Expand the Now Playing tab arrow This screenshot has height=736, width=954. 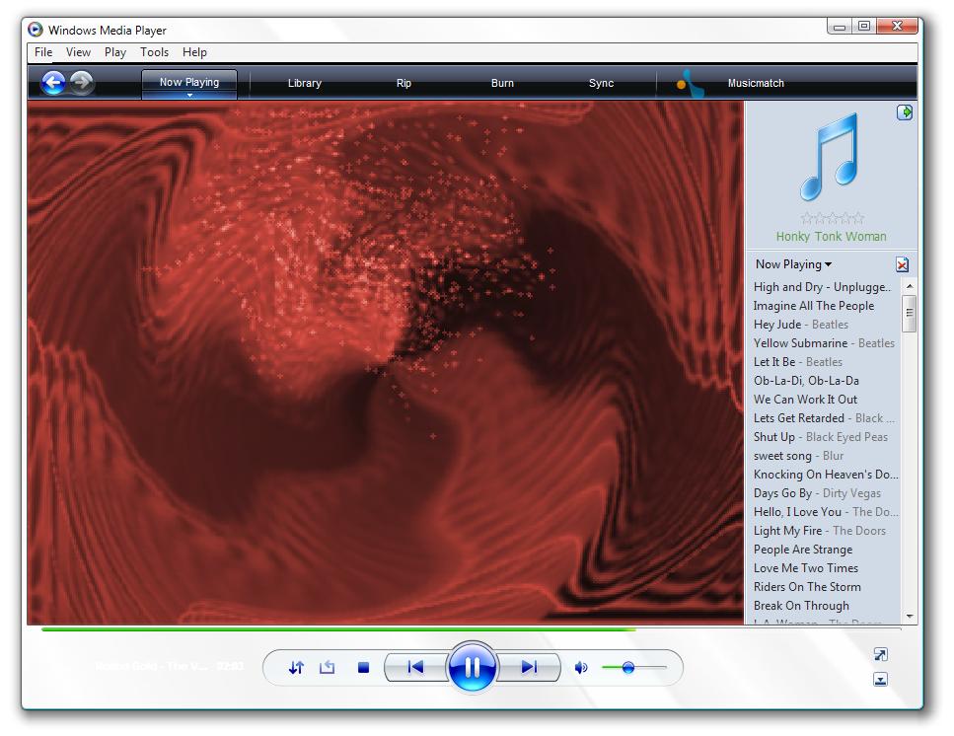tap(189, 96)
